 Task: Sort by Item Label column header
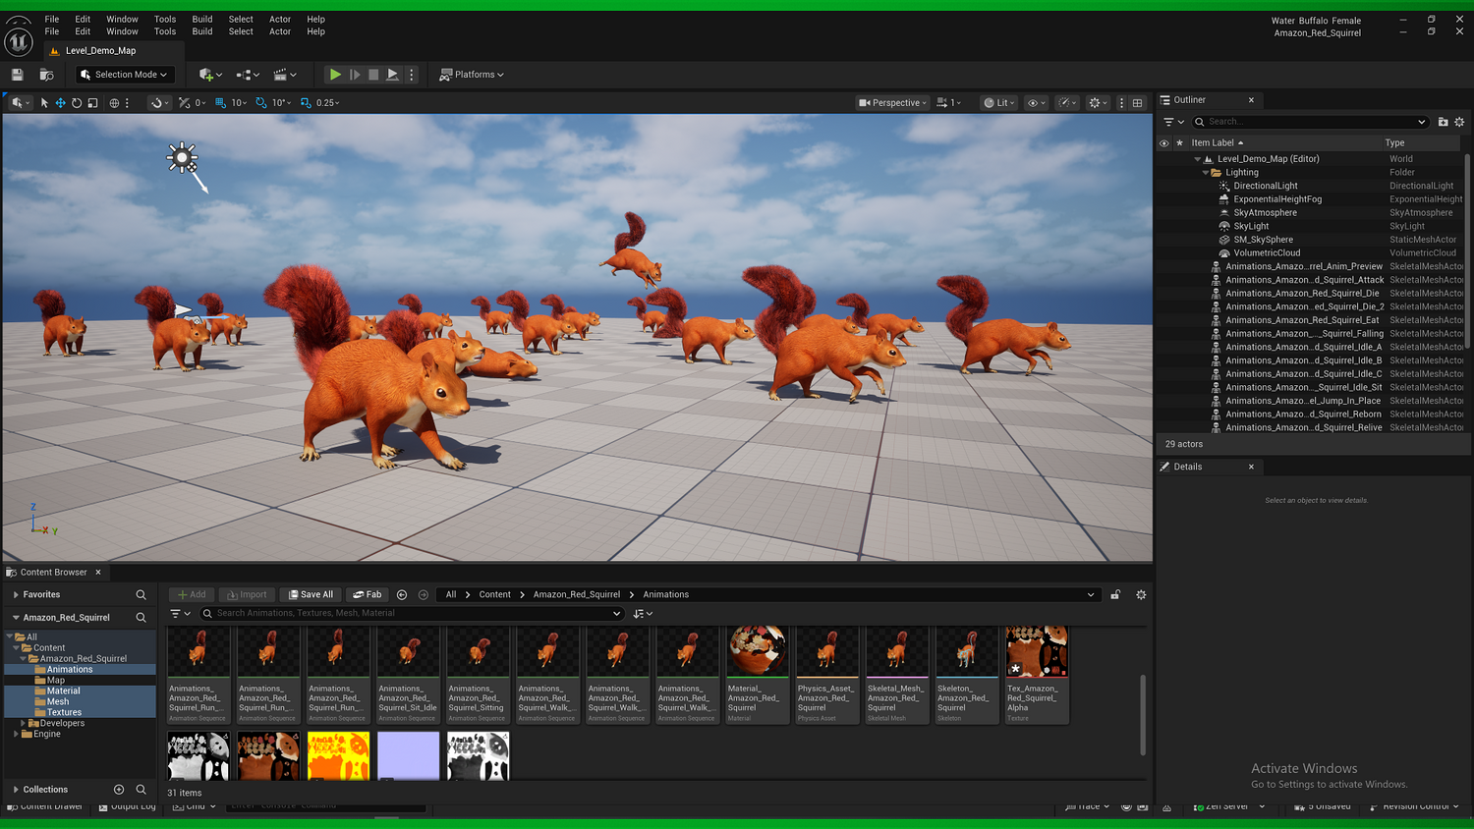pyautogui.click(x=1217, y=143)
